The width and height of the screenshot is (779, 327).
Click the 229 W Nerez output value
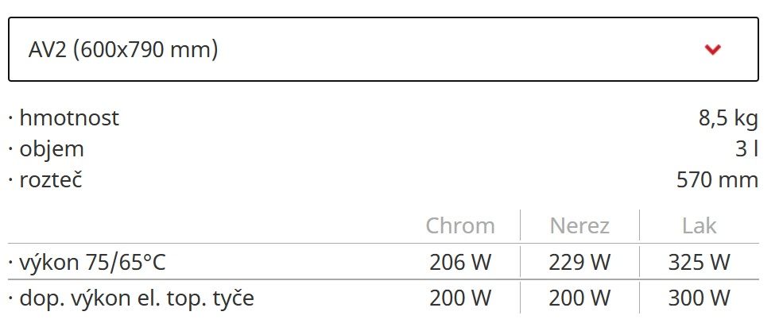tap(579, 263)
